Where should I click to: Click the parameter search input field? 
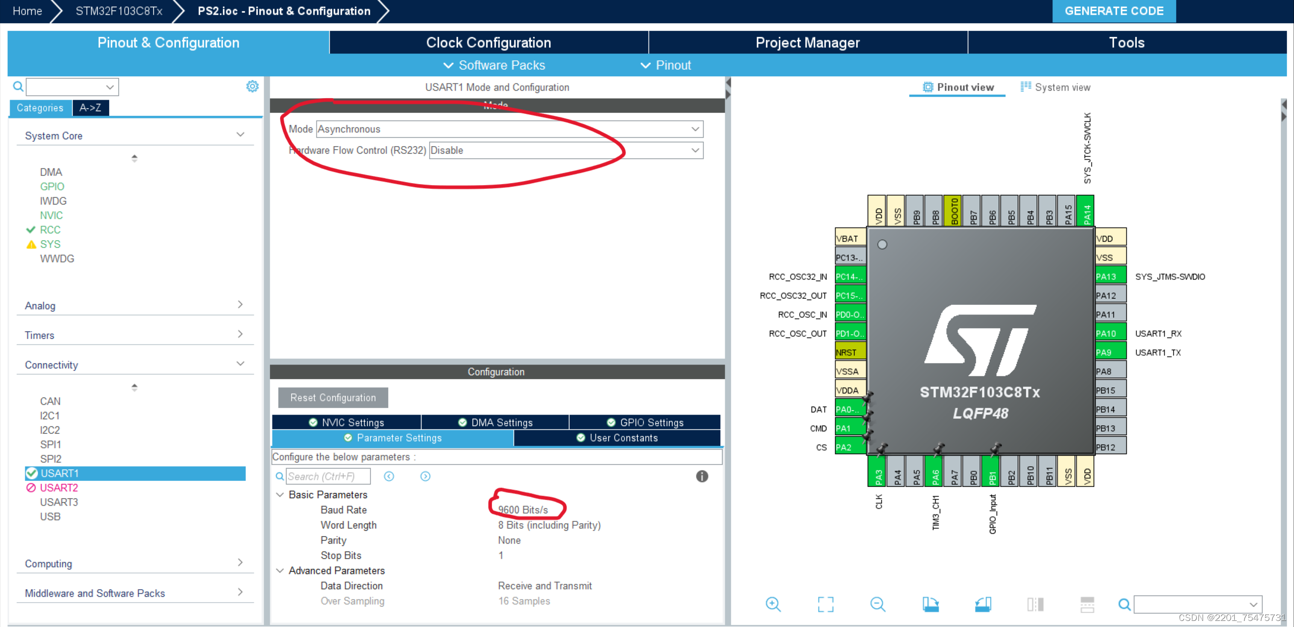(x=328, y=476)
